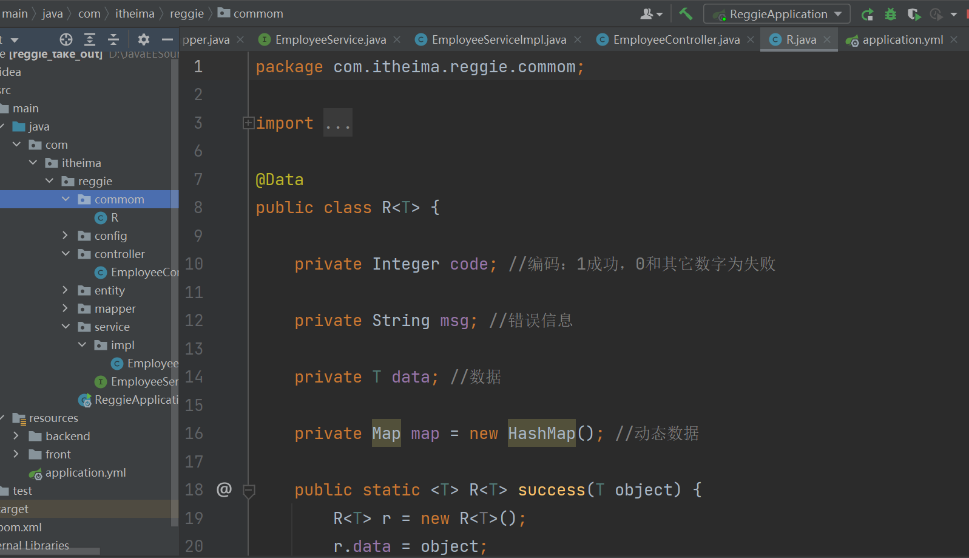
Task: Expand the mapper package
Action: (66, 308)
